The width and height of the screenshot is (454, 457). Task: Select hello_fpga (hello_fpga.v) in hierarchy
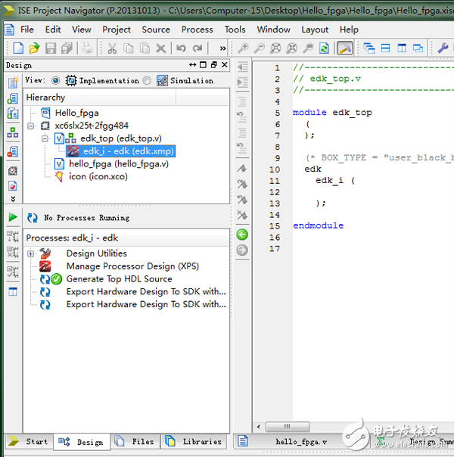click(x=118, y=163)
